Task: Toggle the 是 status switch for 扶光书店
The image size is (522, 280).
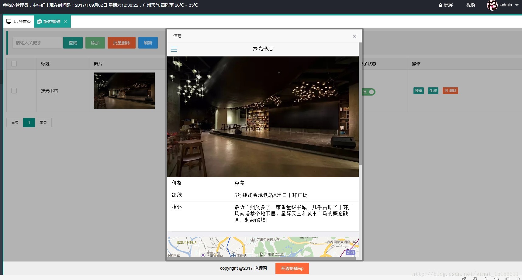Action: point(368,92)
